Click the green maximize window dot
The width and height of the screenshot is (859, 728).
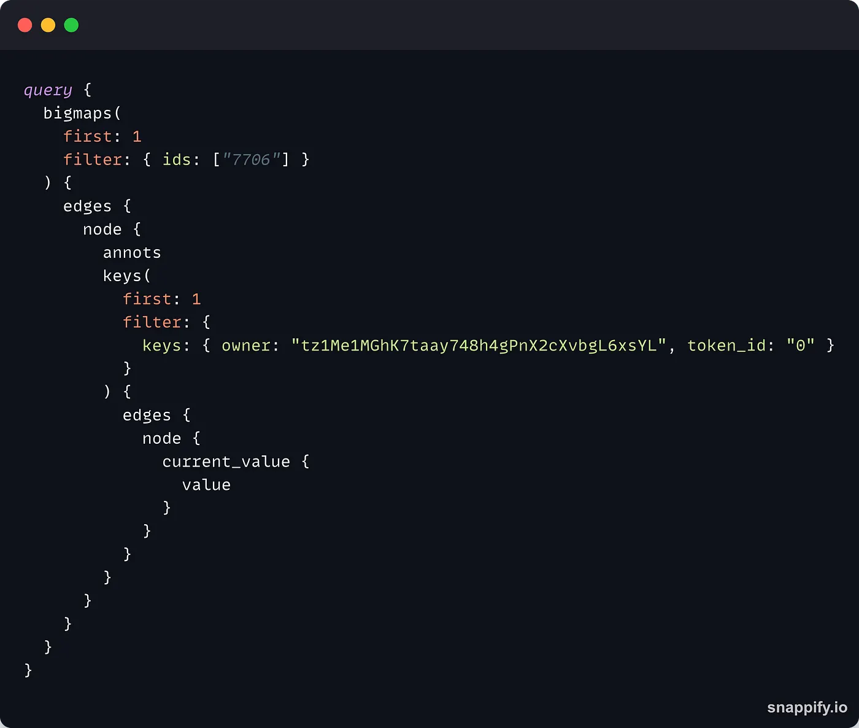point(72,25)
